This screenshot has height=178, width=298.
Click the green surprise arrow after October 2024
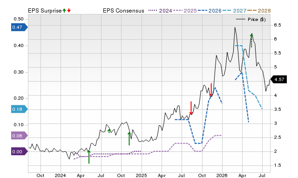pos(129,139)
